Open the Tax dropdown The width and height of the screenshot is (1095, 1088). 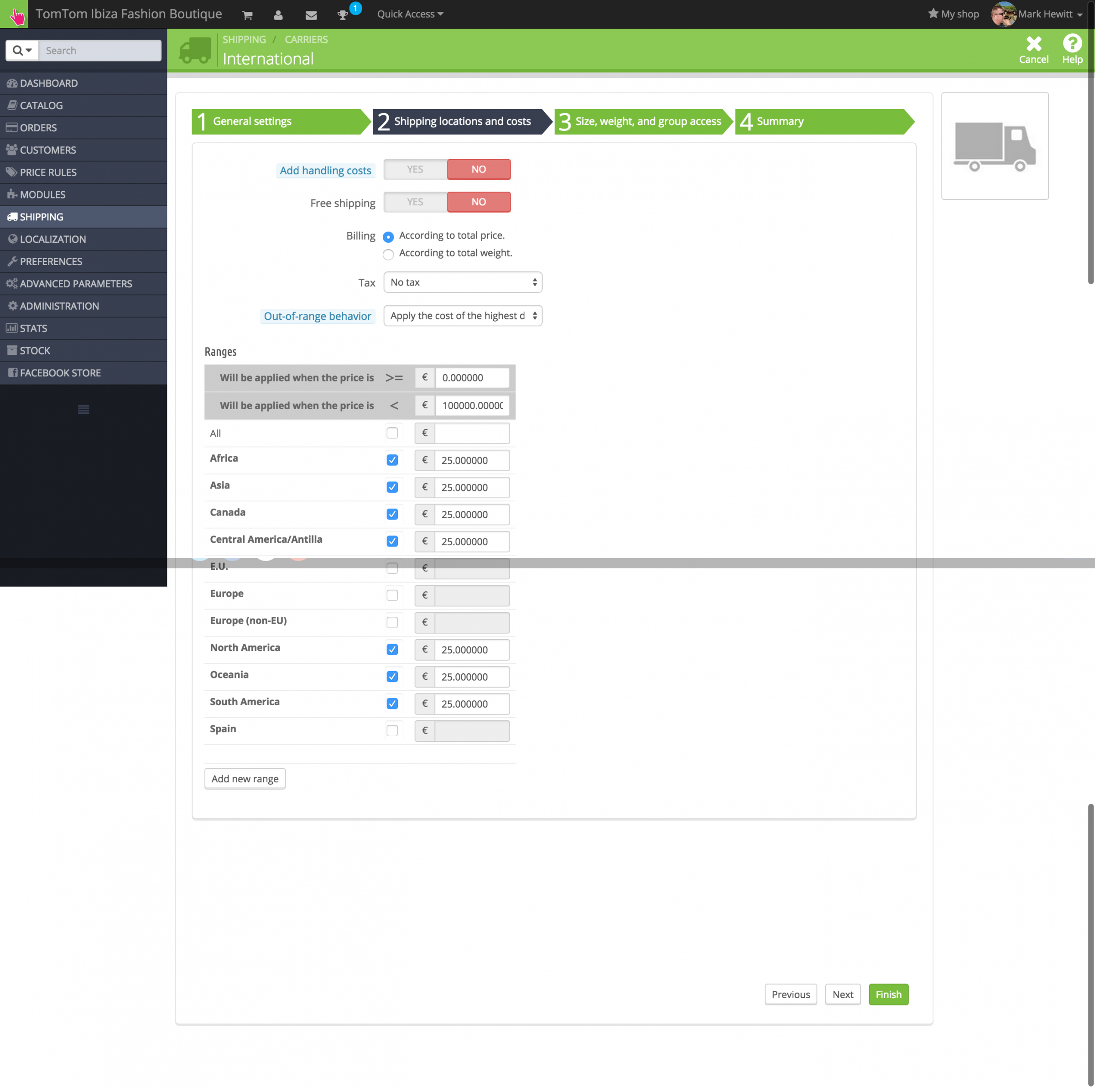pyautogui.click(x=463, y=281)
